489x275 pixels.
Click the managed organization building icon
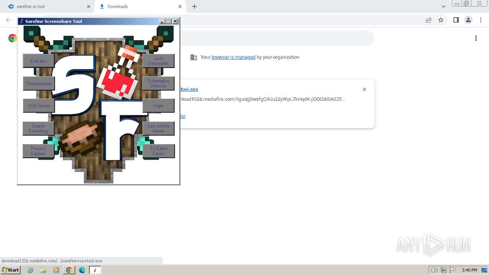coord(194,57)
